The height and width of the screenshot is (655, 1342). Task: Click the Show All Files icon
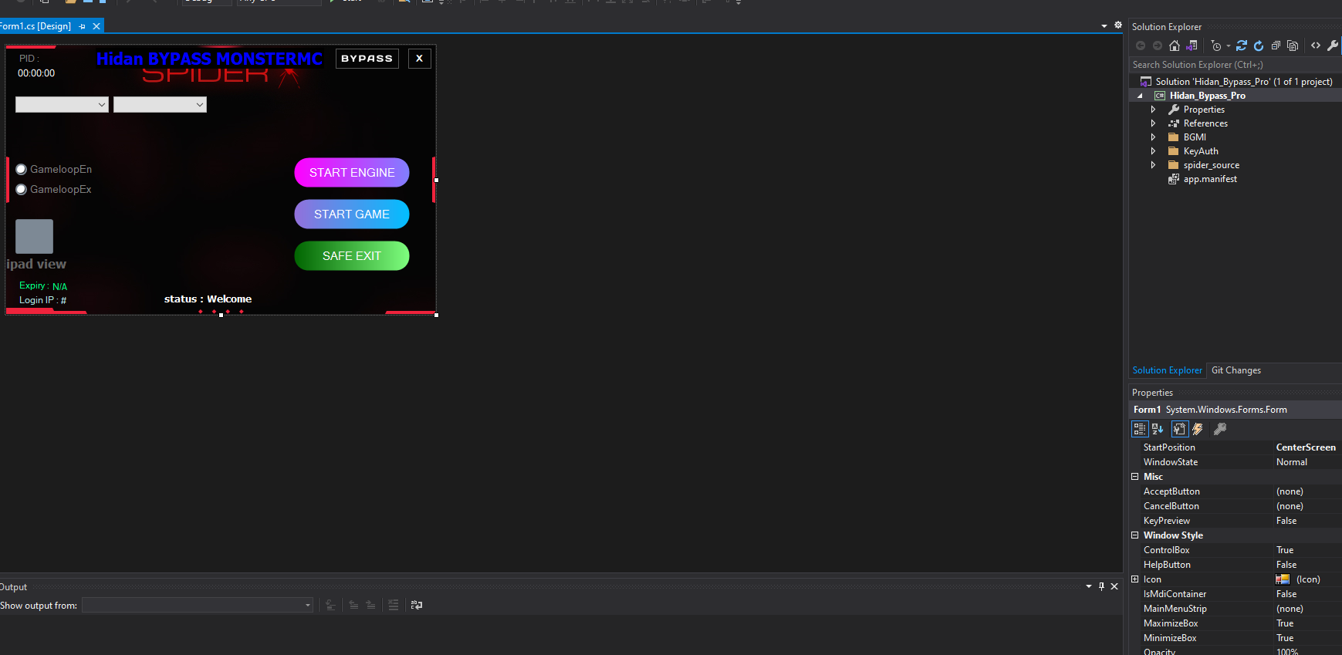pos(1293,46)
